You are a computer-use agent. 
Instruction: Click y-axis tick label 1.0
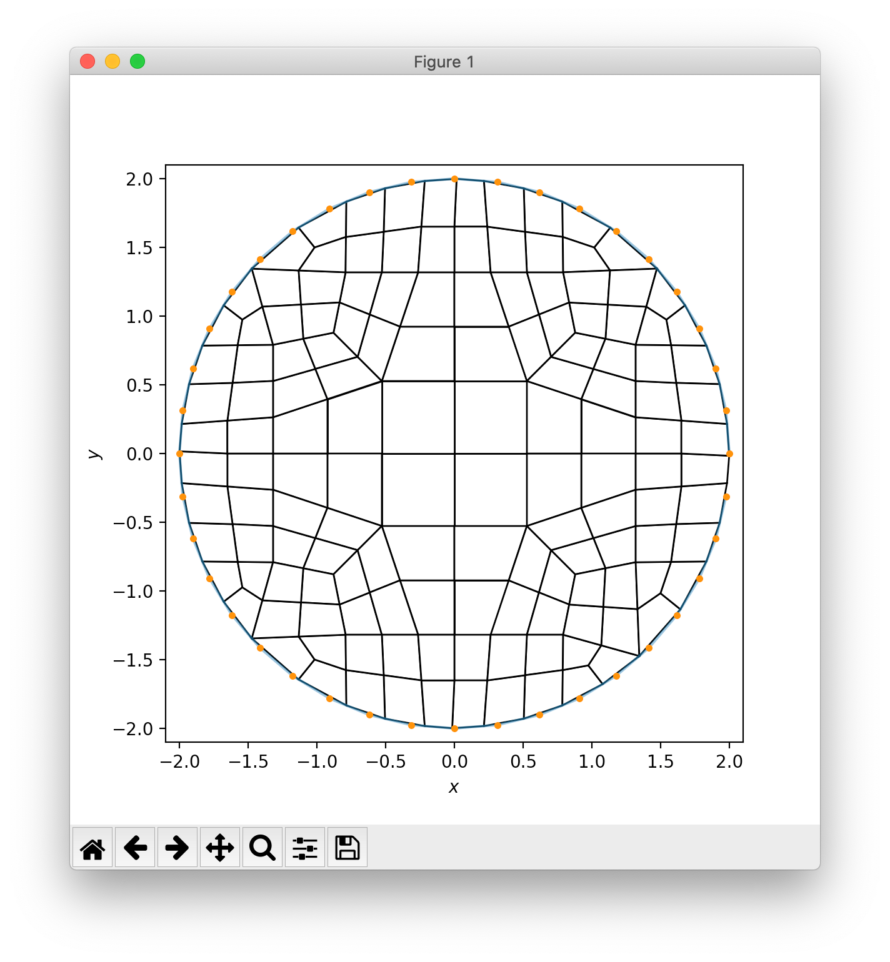(x=139, y=317)
